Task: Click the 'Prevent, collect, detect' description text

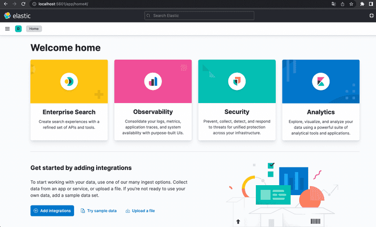Action: coord(237,127)
